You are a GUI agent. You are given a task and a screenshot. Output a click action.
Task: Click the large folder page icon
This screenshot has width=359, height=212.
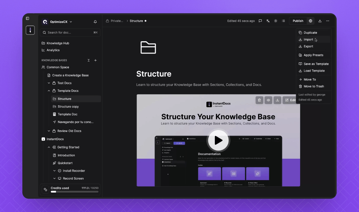point(148,47)
